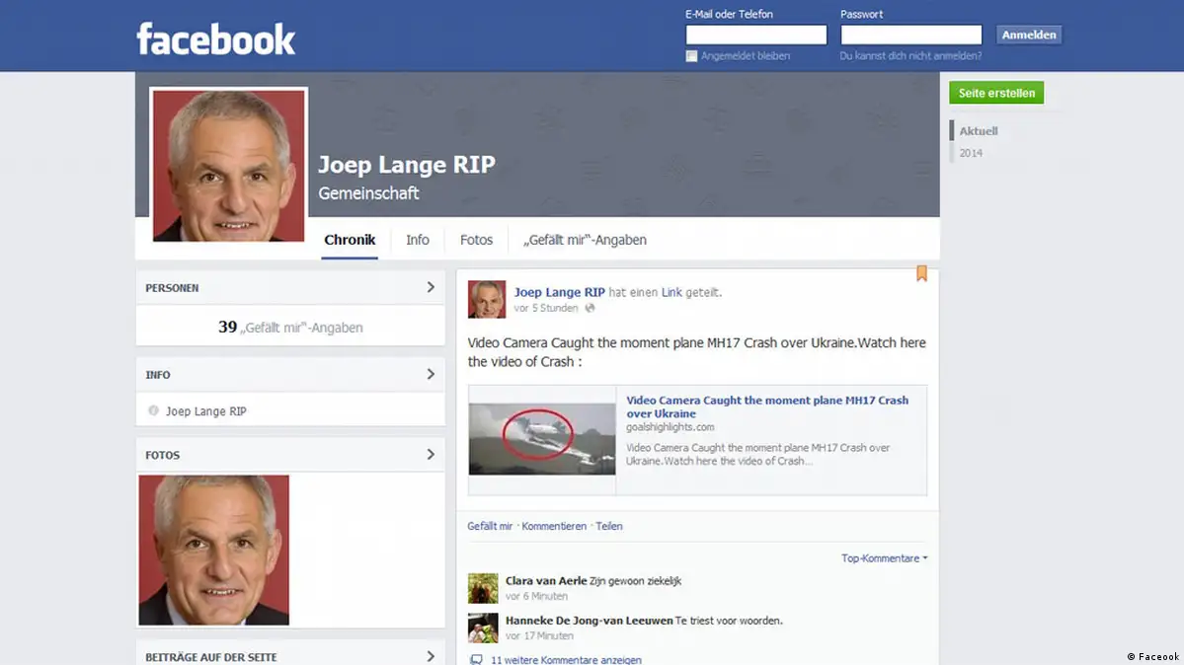The width and height of the screenshot is (1184, 665).
Task: Expand the Personen section arrow
Action: (431, 287)
